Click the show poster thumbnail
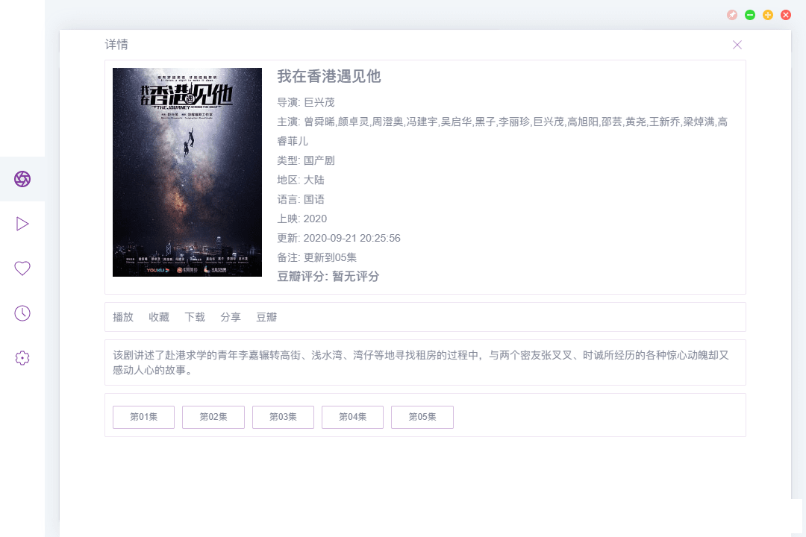Image resolution: width=806 pixels, height=537 pixels. pyautogui.click(x=187, y=172)
